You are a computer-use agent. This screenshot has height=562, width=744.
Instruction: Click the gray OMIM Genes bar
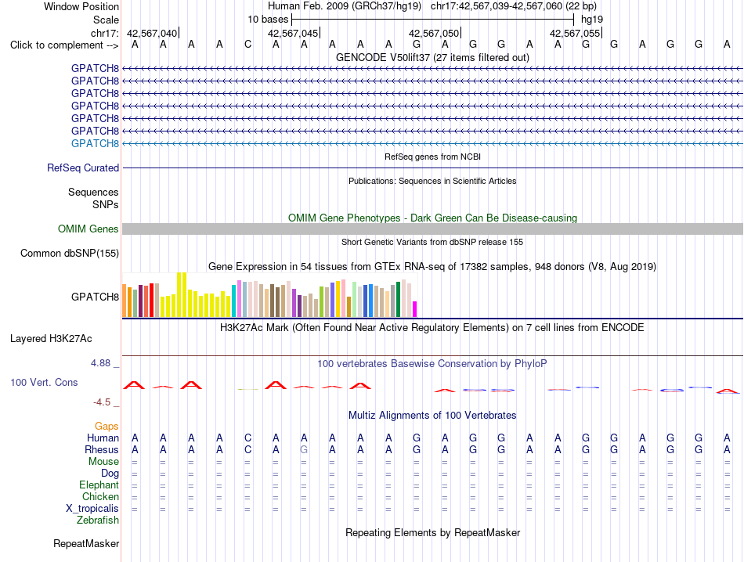(432, 229)
